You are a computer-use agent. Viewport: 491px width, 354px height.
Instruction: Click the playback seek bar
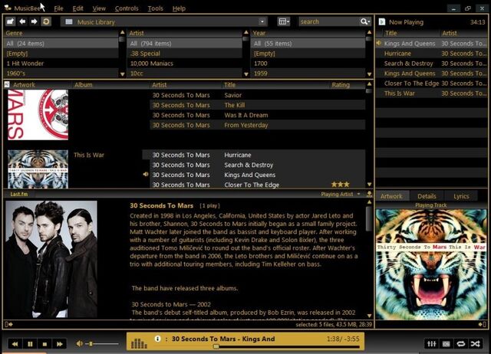(x=286, y=346)
